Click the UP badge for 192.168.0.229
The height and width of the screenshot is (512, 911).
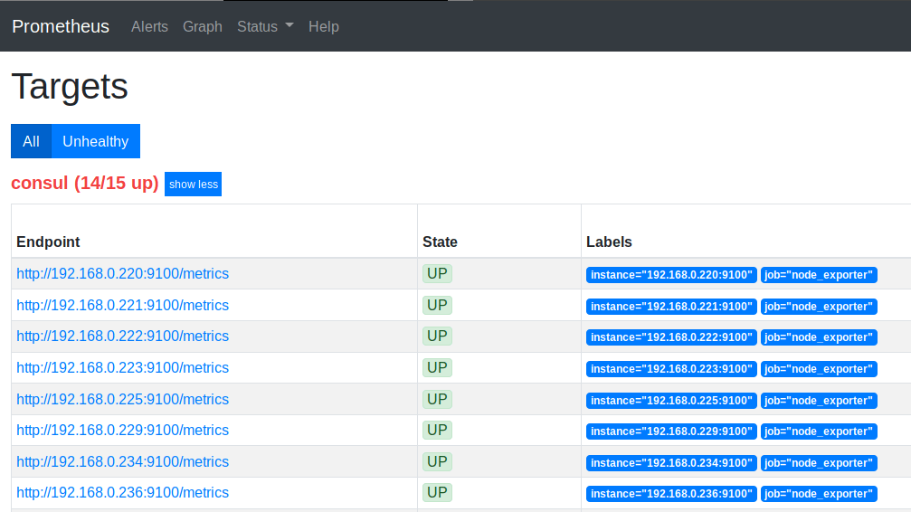pyautogui.click(x=437, y=430)
